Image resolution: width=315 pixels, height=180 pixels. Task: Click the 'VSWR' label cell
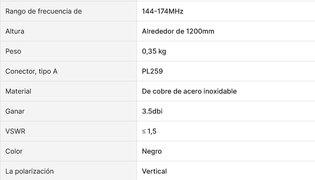pos(15,131)
